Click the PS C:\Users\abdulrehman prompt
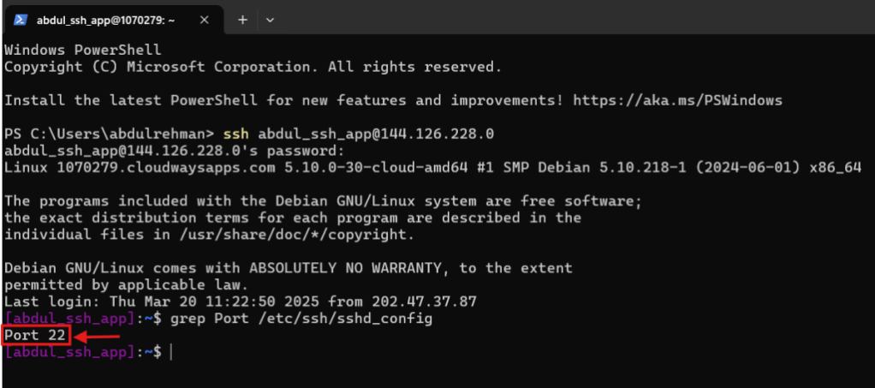Viewport: 875px width, 388px height. click(109, 134)
